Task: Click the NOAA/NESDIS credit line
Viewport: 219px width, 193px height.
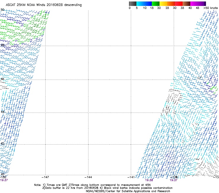Action: (128, 191)
